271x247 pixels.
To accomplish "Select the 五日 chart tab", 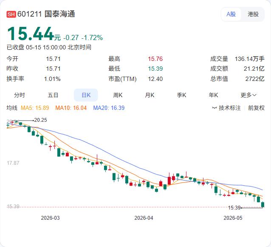I will 53,95.
